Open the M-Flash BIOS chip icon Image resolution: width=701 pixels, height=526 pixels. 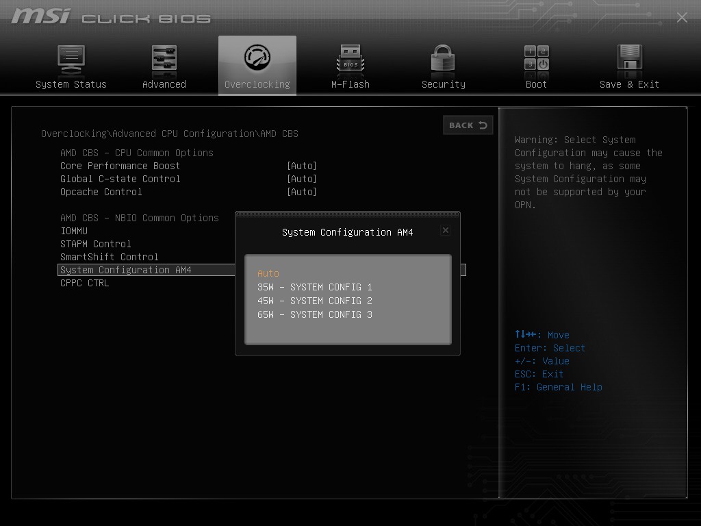click(350, 58)
